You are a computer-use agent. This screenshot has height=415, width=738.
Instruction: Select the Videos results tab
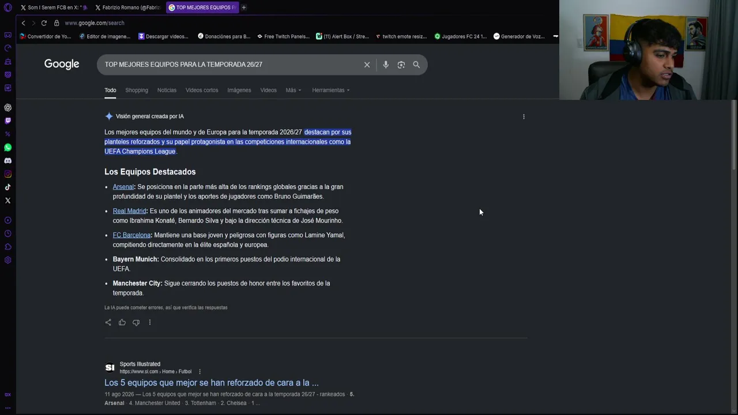pyautogui.click(x=268, y=90)
